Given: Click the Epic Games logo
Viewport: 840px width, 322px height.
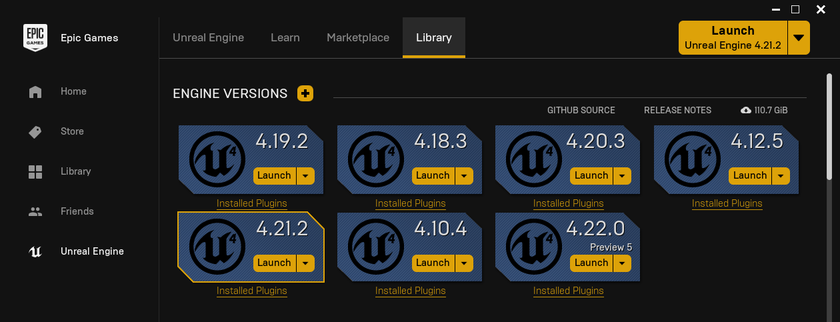Looking at the screenshot, I should pos(35,37).
